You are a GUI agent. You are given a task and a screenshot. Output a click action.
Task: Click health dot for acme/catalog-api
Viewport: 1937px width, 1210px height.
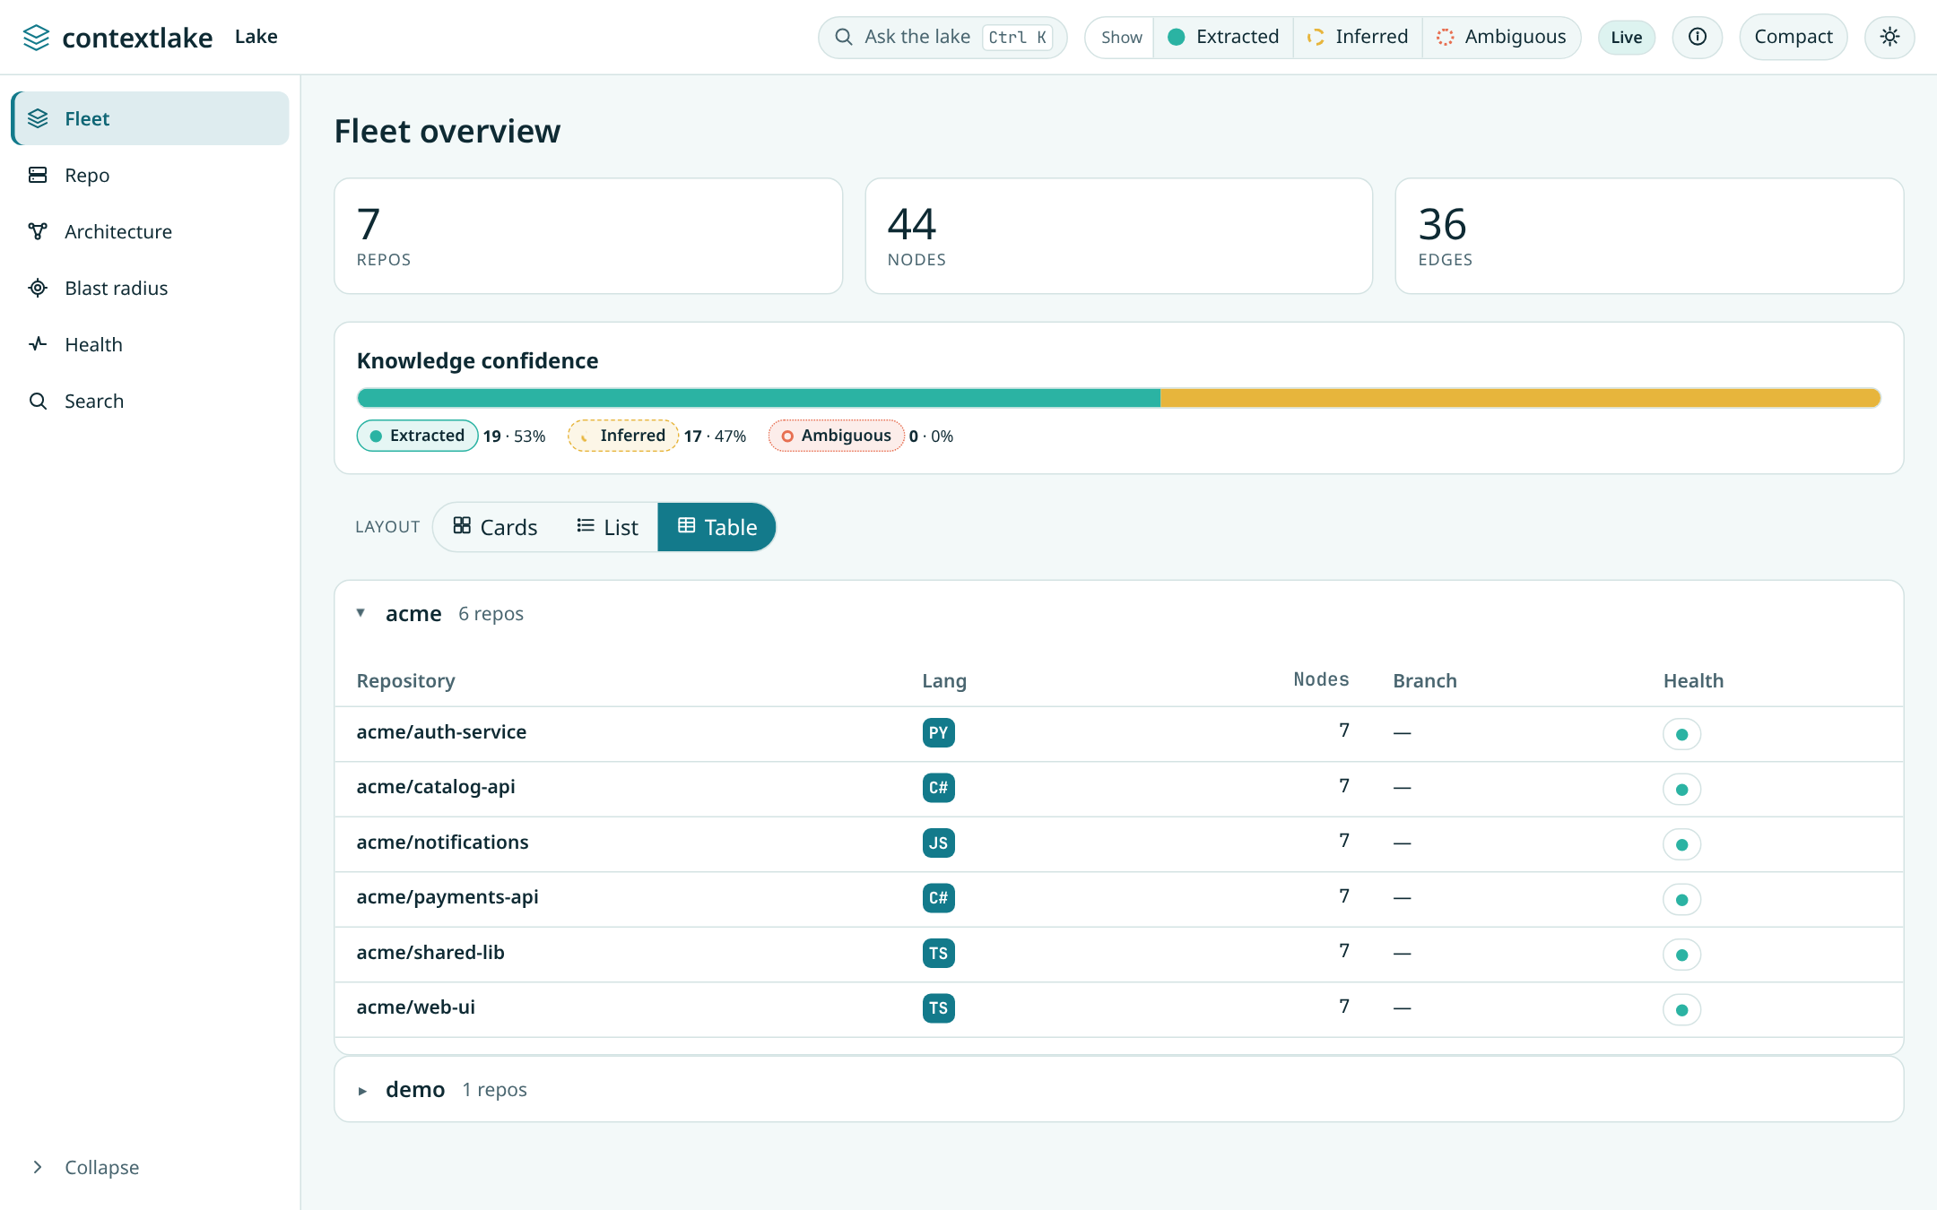(x=1681, y=790)
